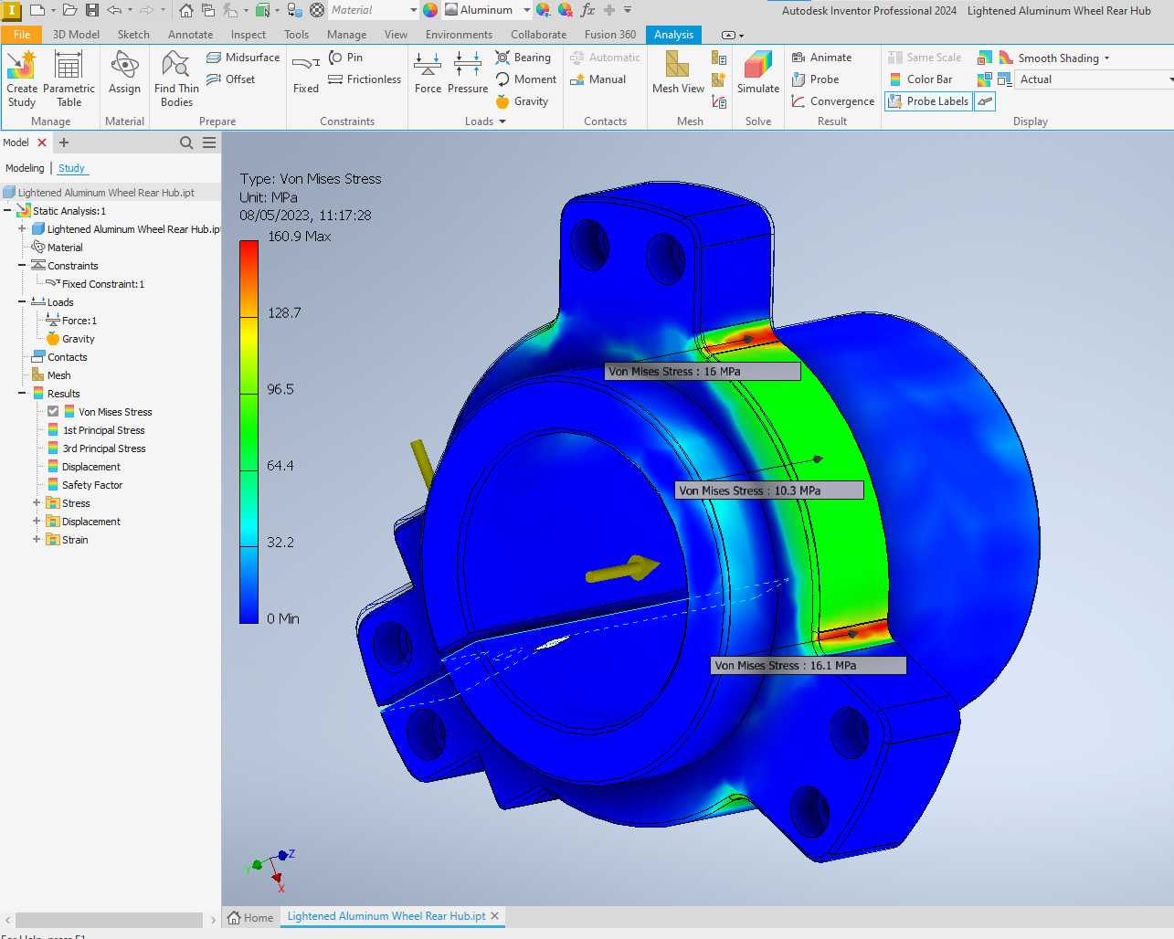Open the Parametric Table tool
The height and width of the screenshot is (939, 1174).
click(x=69, y=79)
